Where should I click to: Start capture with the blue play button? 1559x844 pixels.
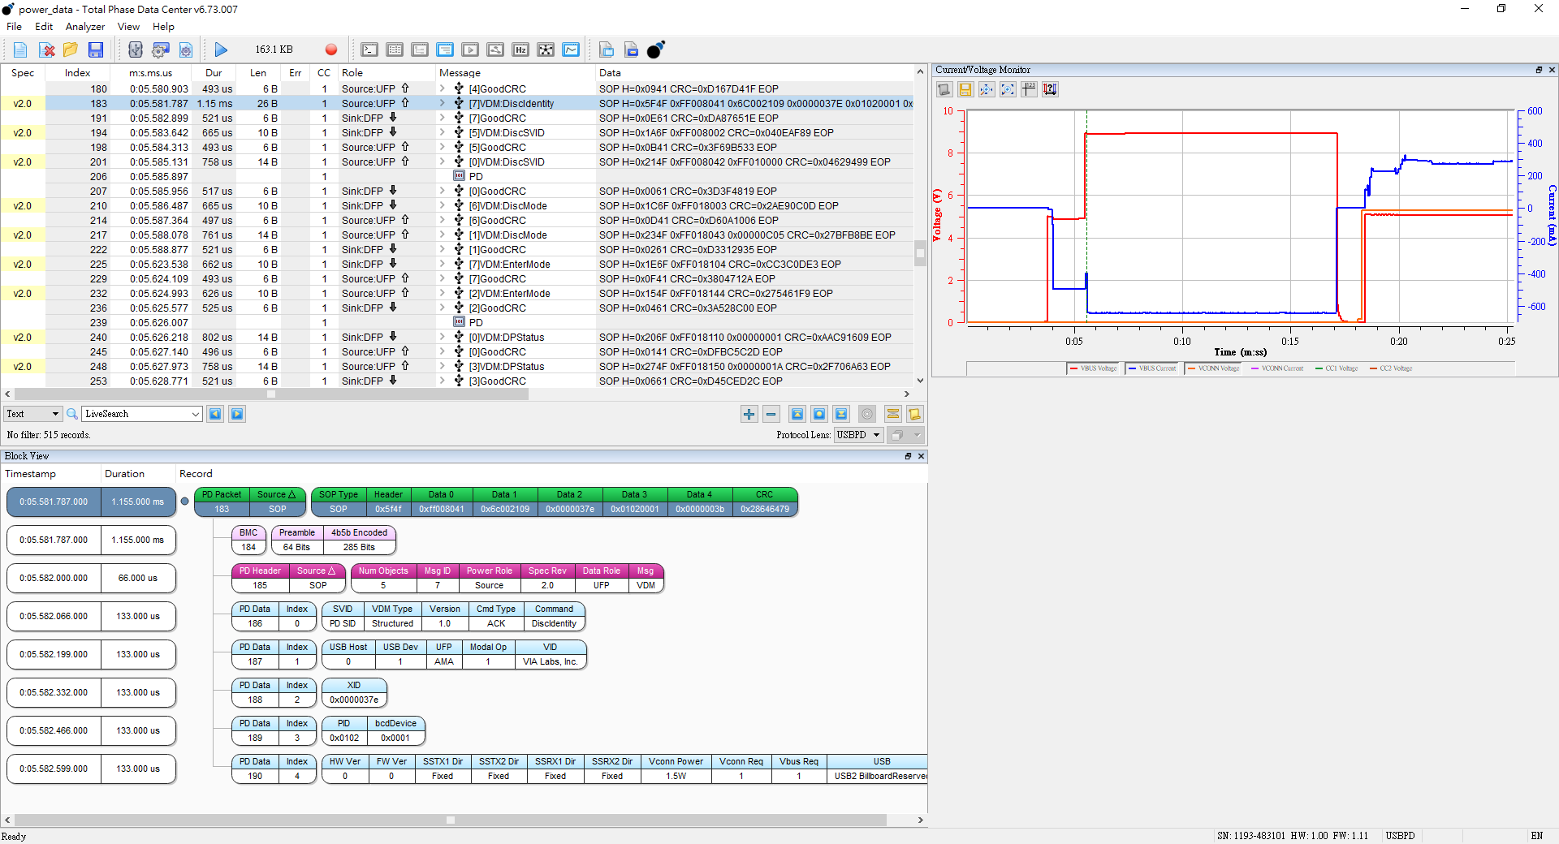click(x=221, y=50)
